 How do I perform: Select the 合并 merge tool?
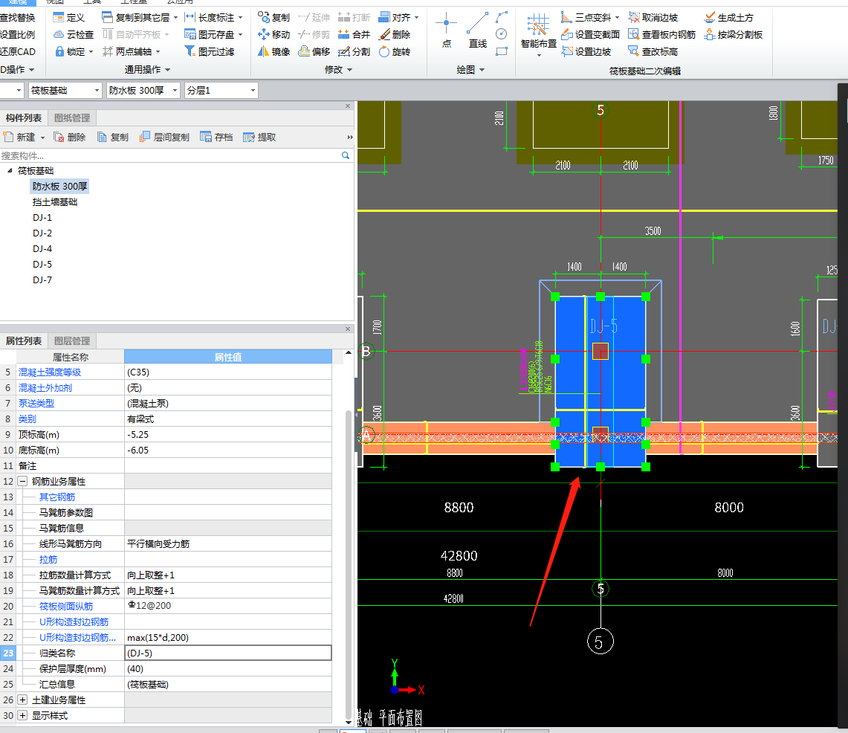click(x=354, y=35)
